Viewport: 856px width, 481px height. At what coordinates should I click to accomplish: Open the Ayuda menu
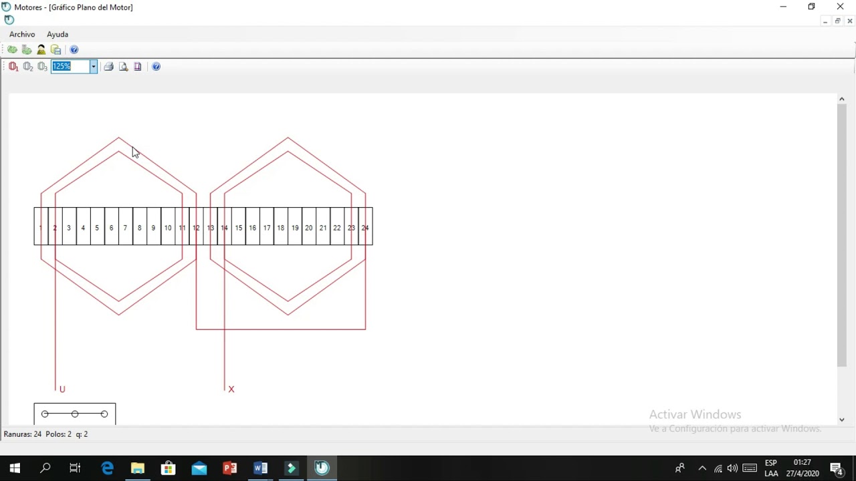point(58,34)
